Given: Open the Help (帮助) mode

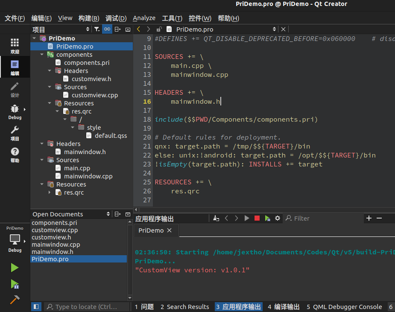Looking at the screenshot, I should click(x=15, y=155).
